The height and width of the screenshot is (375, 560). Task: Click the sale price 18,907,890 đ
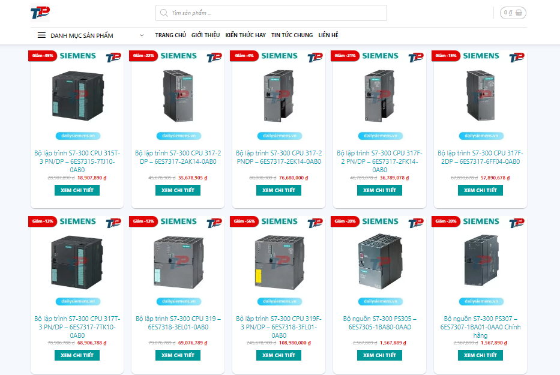[92, 178]
